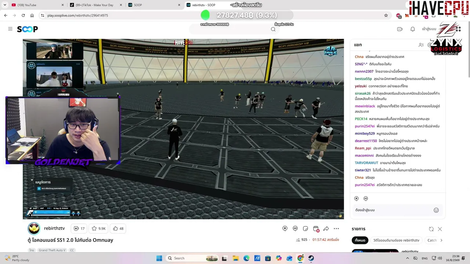Click the subscribe badge showing 17
This screenshot has height=264, width=470.
click(79, 228)
